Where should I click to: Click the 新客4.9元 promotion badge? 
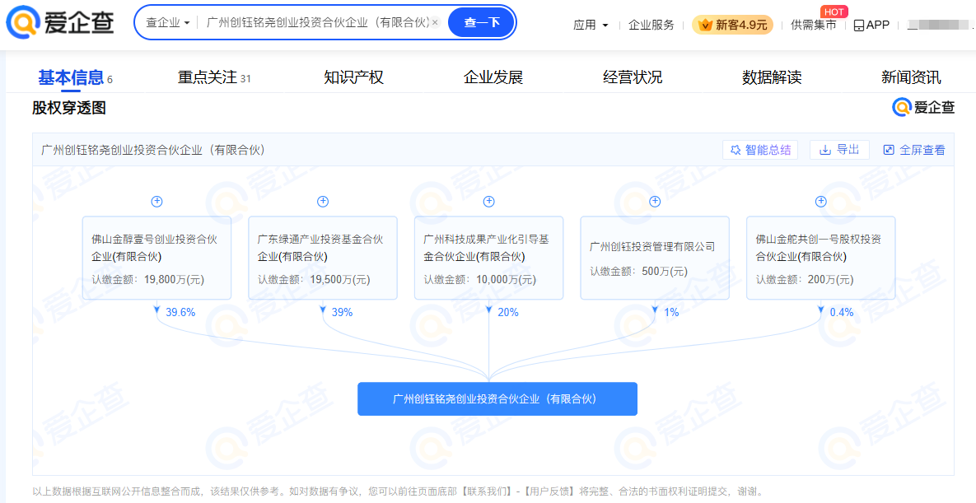(733, 25)
